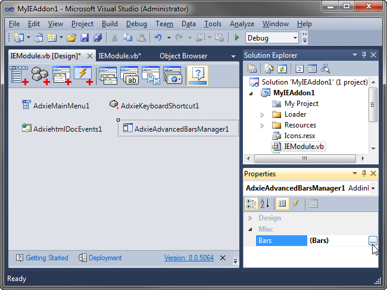Select the Bars property row
Viewport: 387px width, 290px height.
317,241
